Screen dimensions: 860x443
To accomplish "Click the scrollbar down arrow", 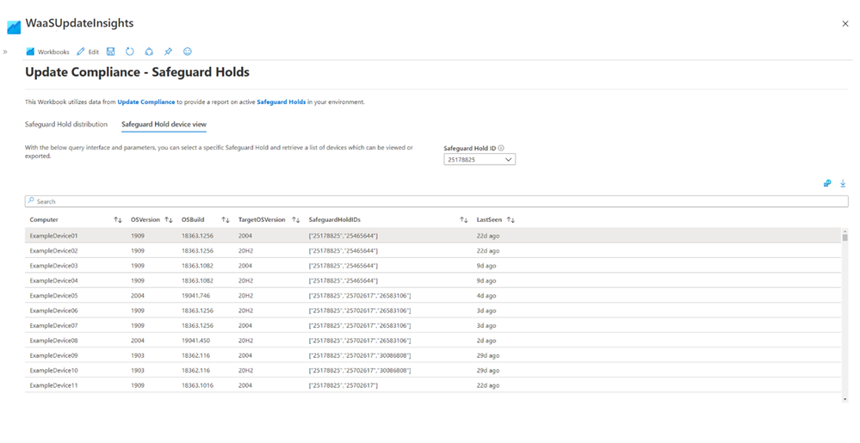I will pyautogui.click(x=845, y=400).
